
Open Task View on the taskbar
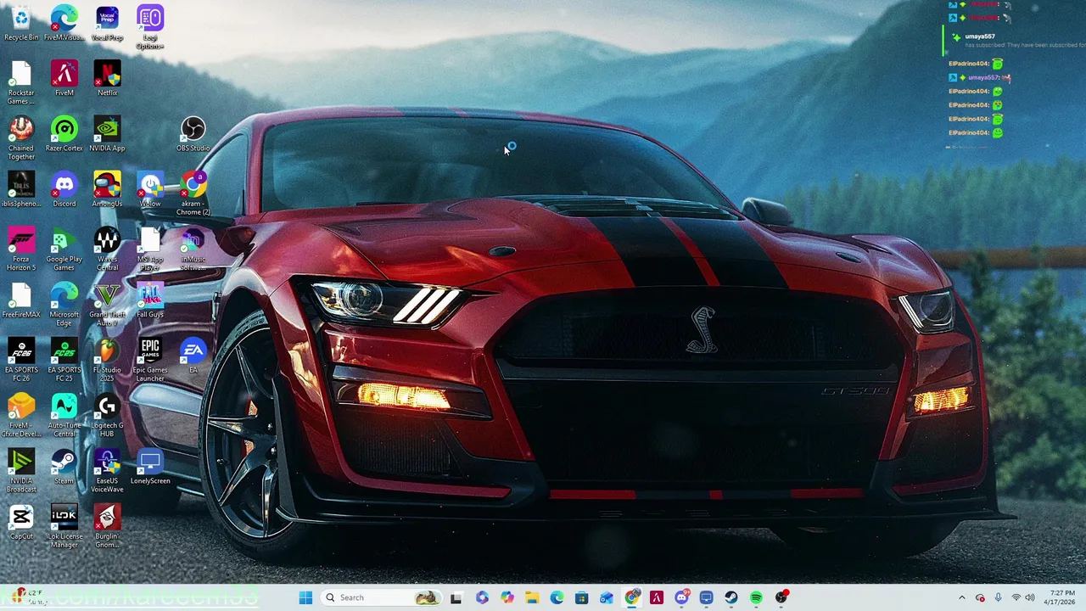(456, 597)
